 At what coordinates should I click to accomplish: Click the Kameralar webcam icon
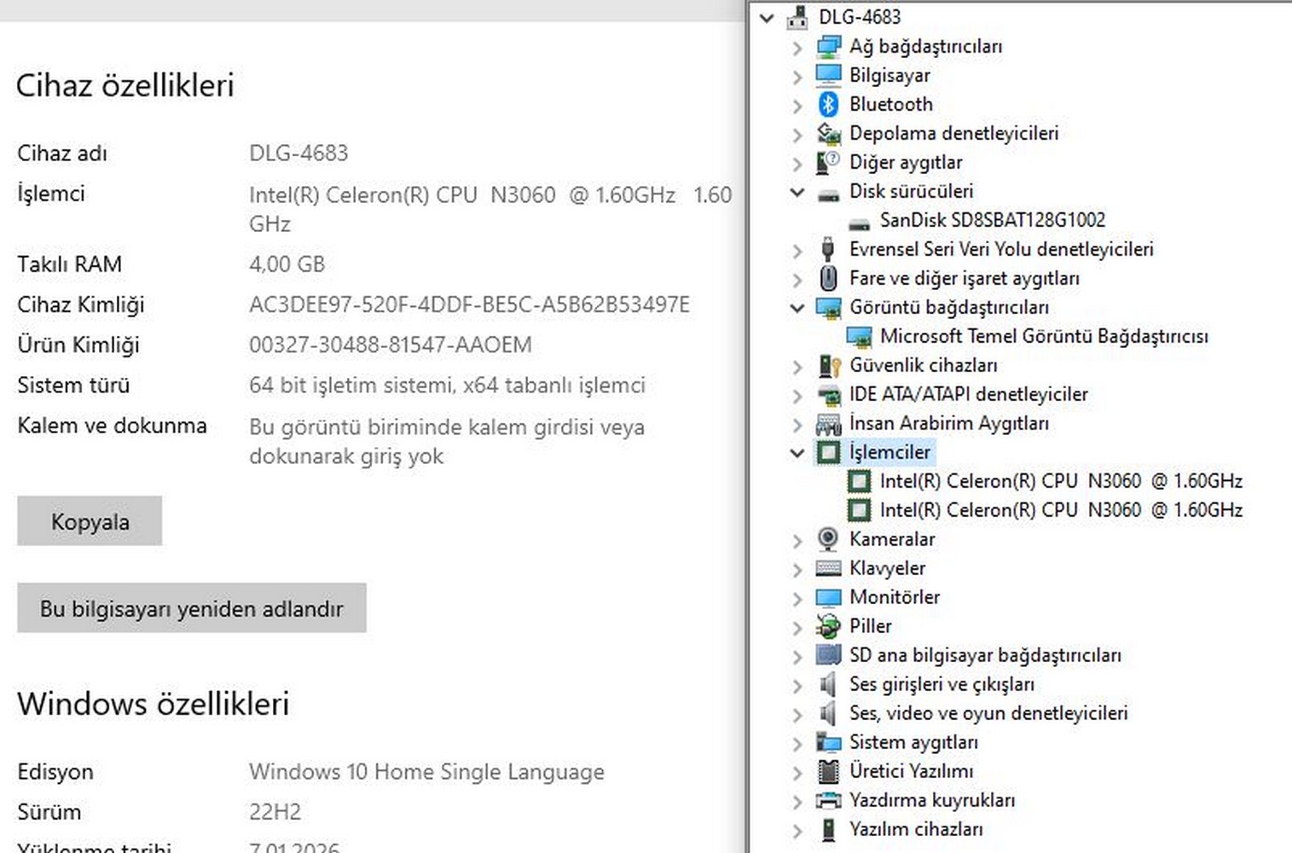click(x=827, y=539)
